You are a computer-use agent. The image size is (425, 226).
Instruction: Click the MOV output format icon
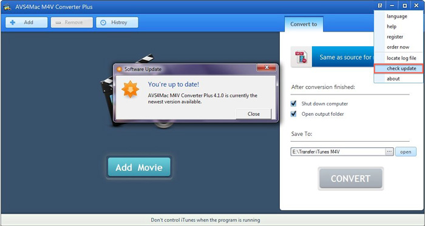(x=301, y=57)
